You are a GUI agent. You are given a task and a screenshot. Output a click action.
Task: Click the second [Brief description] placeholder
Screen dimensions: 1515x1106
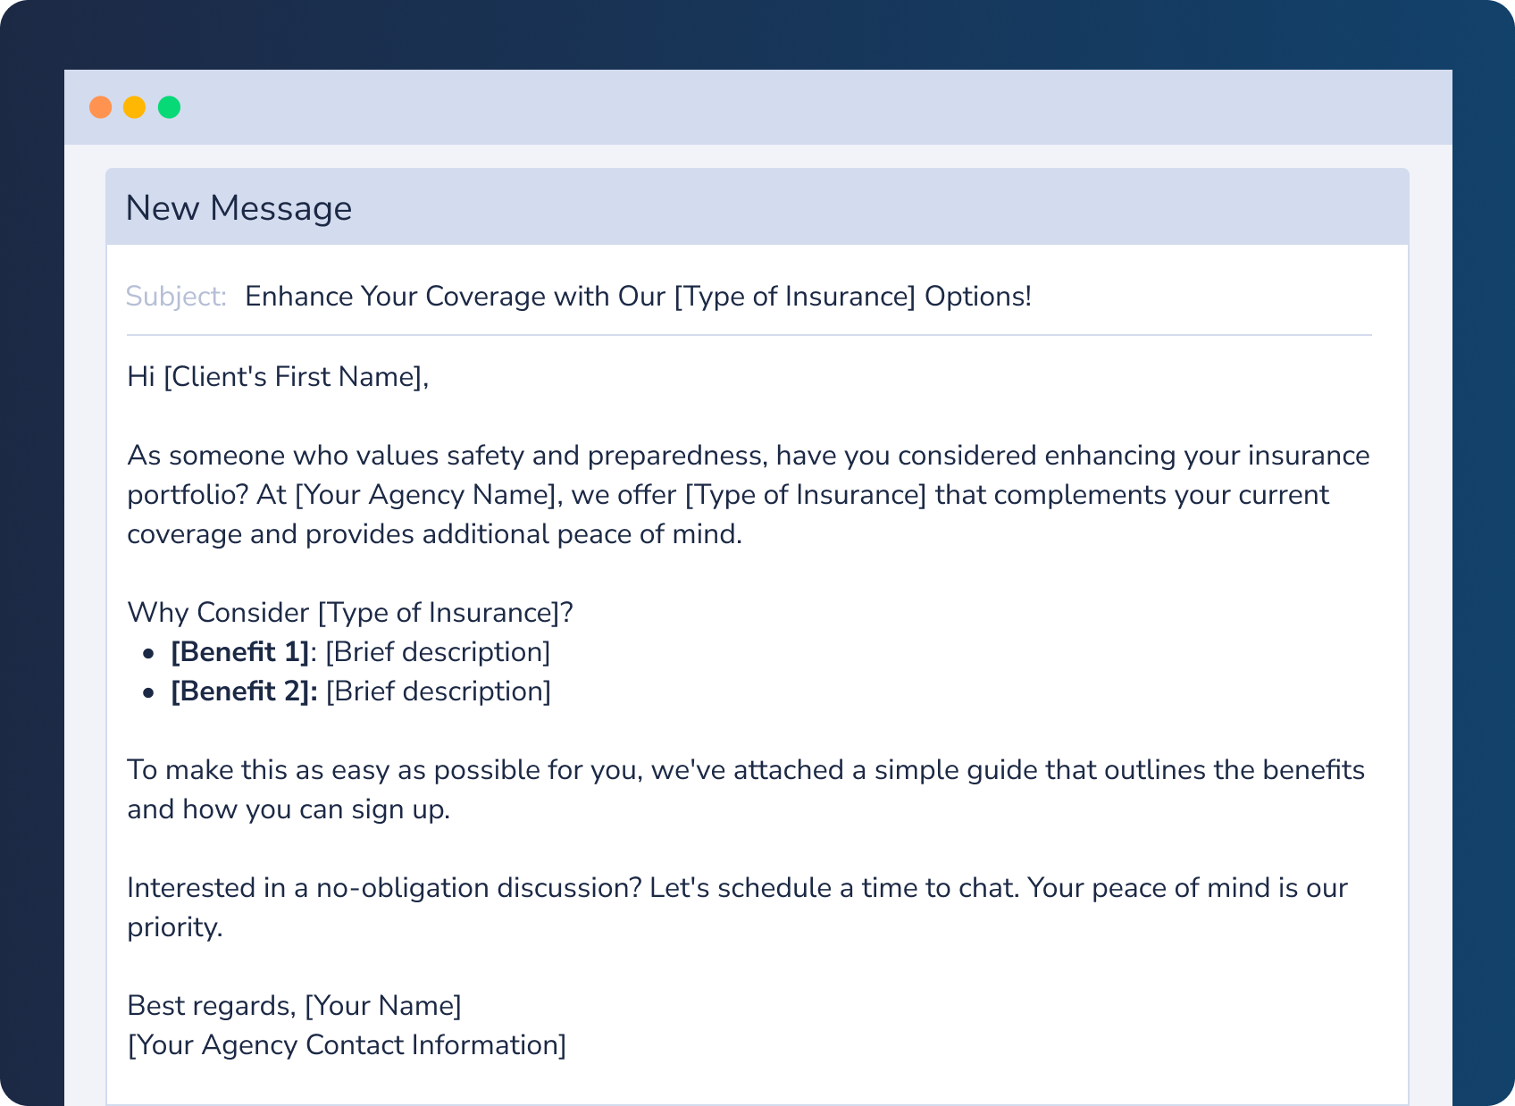[439, 691]
